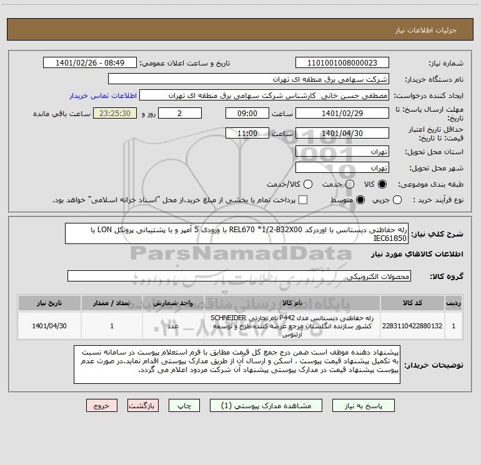Click the شرح کلی نیاز description box

(237, 233)
